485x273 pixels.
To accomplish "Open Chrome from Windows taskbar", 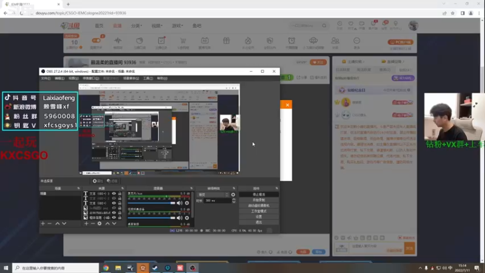I will tap(105, 268).
